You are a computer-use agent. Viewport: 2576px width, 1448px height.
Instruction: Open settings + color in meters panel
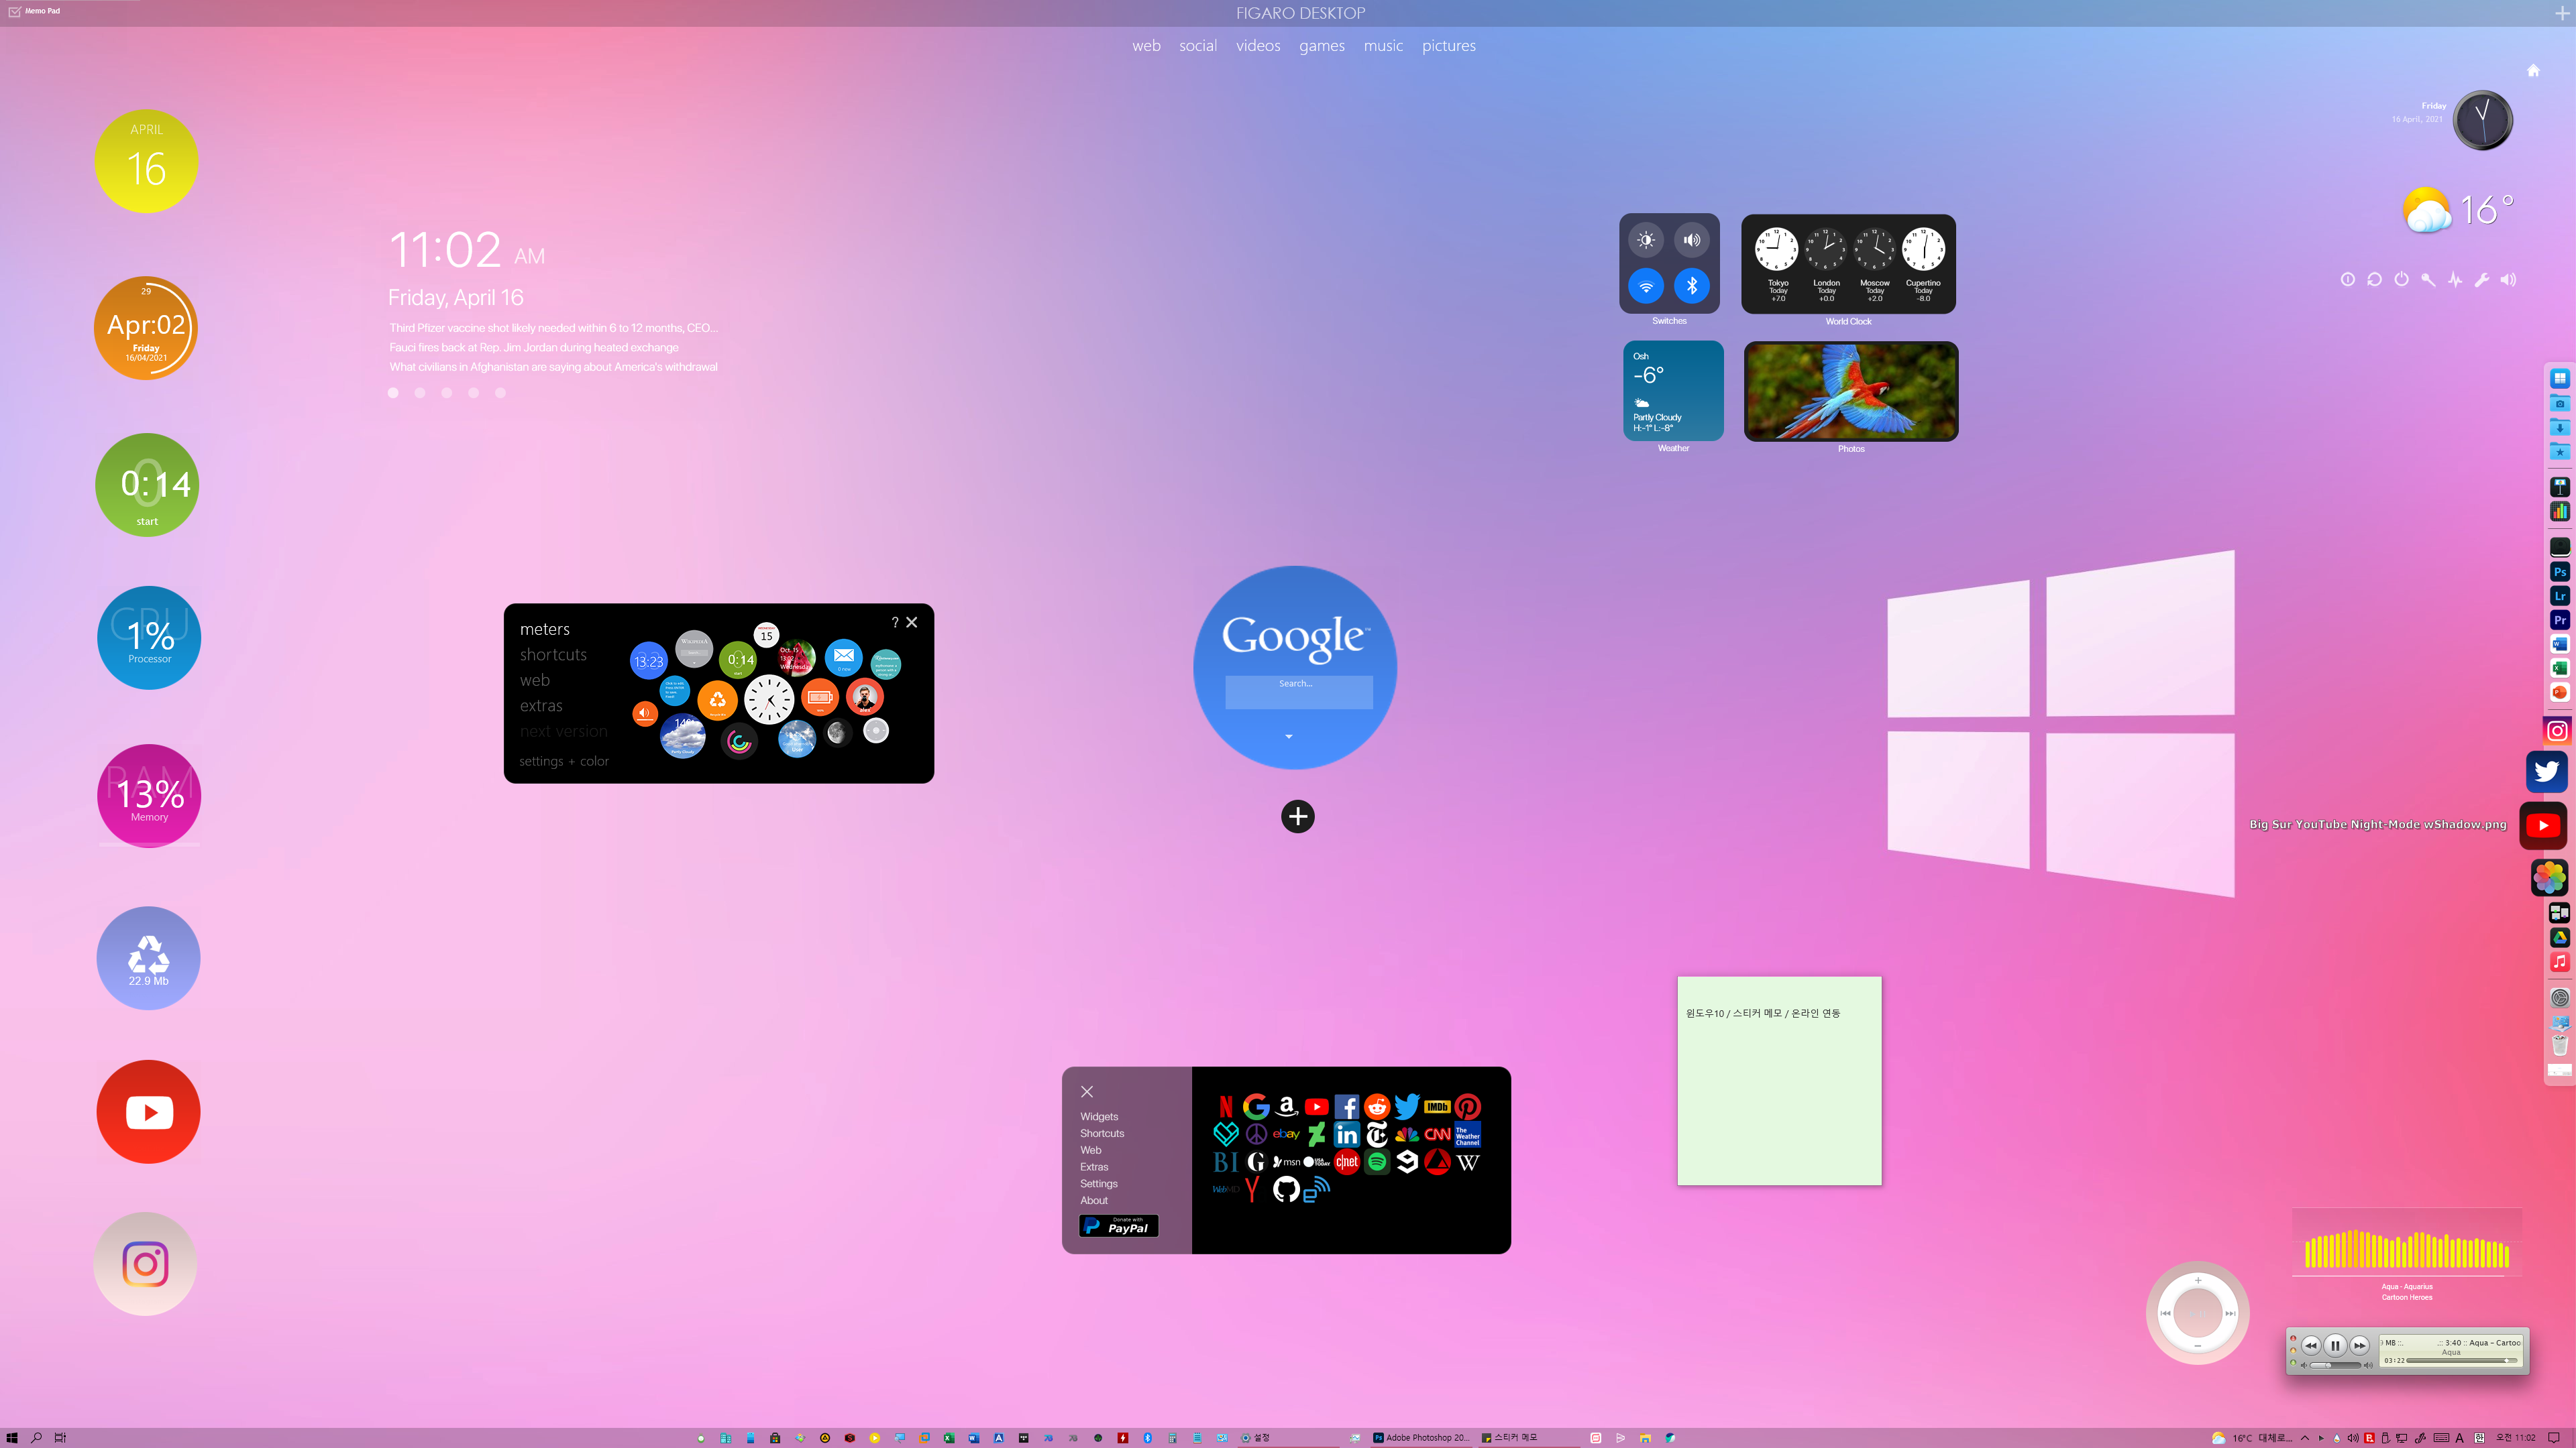click(564, 762)
